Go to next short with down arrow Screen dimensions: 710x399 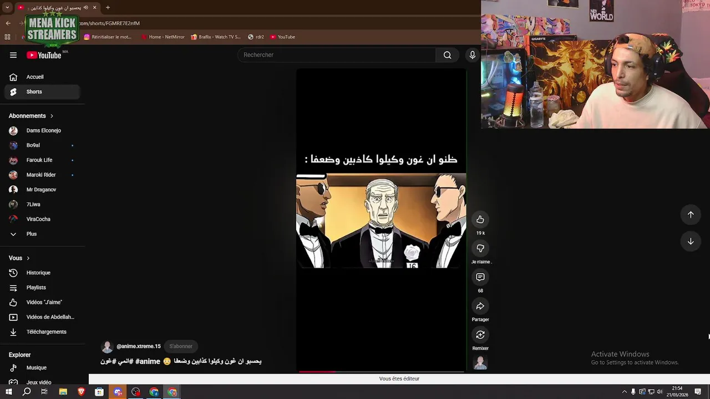point(691,242)
